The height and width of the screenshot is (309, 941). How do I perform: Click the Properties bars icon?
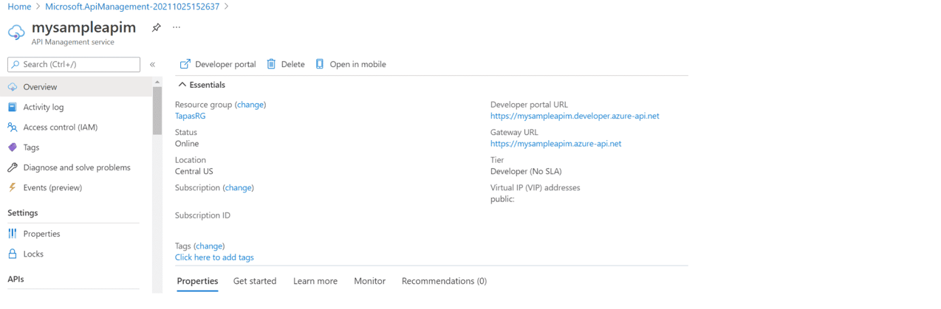click(x=13, y=234)
